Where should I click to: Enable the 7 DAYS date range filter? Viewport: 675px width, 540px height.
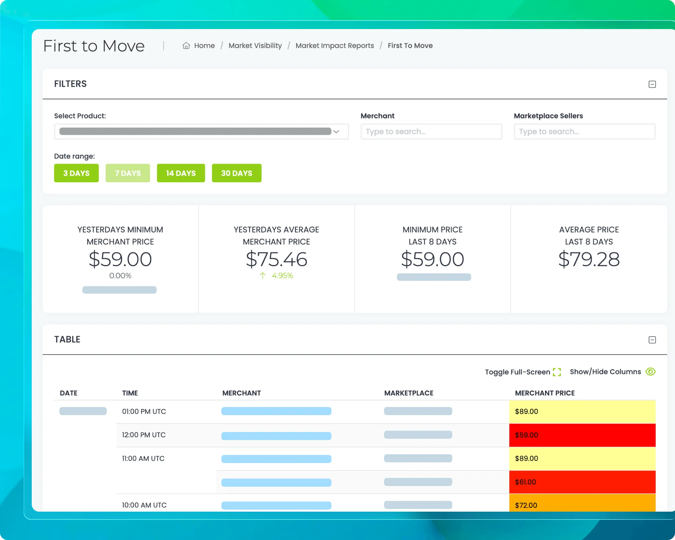(128, 173)
